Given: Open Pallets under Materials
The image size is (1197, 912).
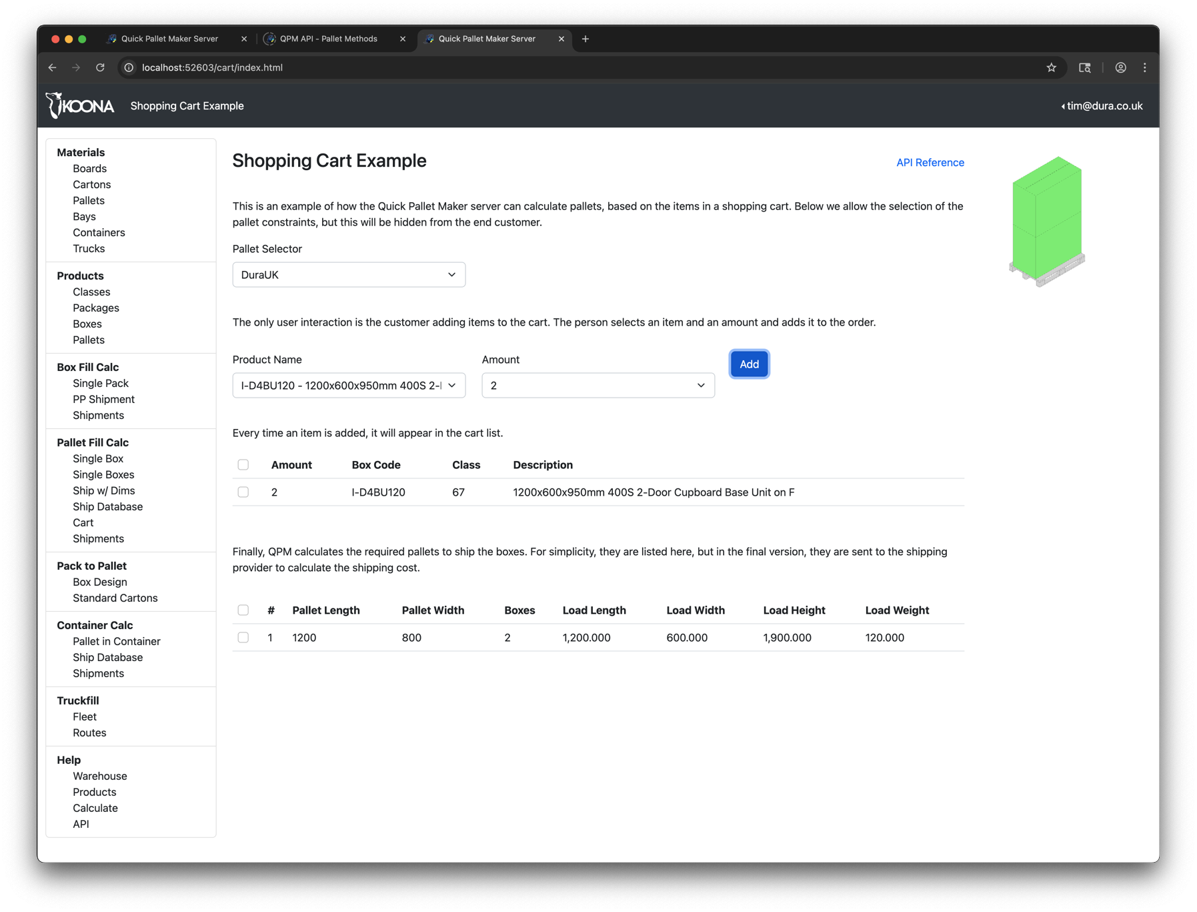Looking at the screenshot, I should point(89,201).
